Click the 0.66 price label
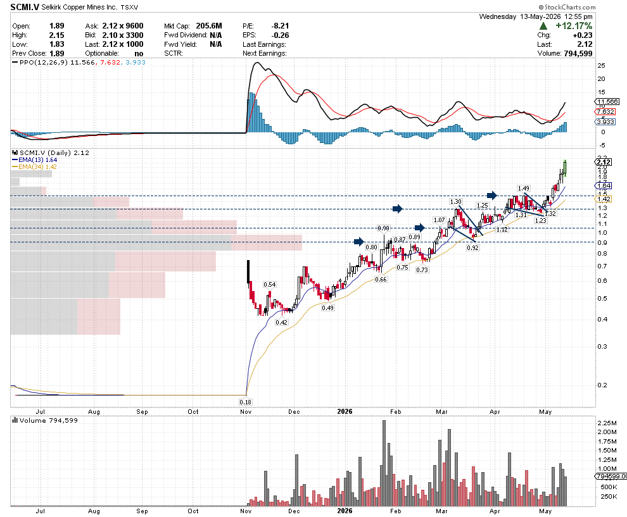This screenshot has height=517, width=627. tap(381, 279)
